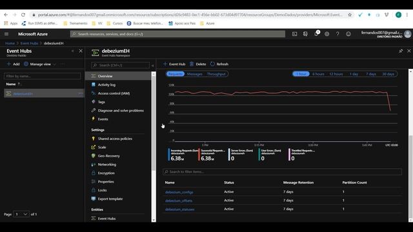The height and width of the screenshot is (232, 413).
Task: Open the Directory and subscription filter icon
Action: click(x=305, y=34)
